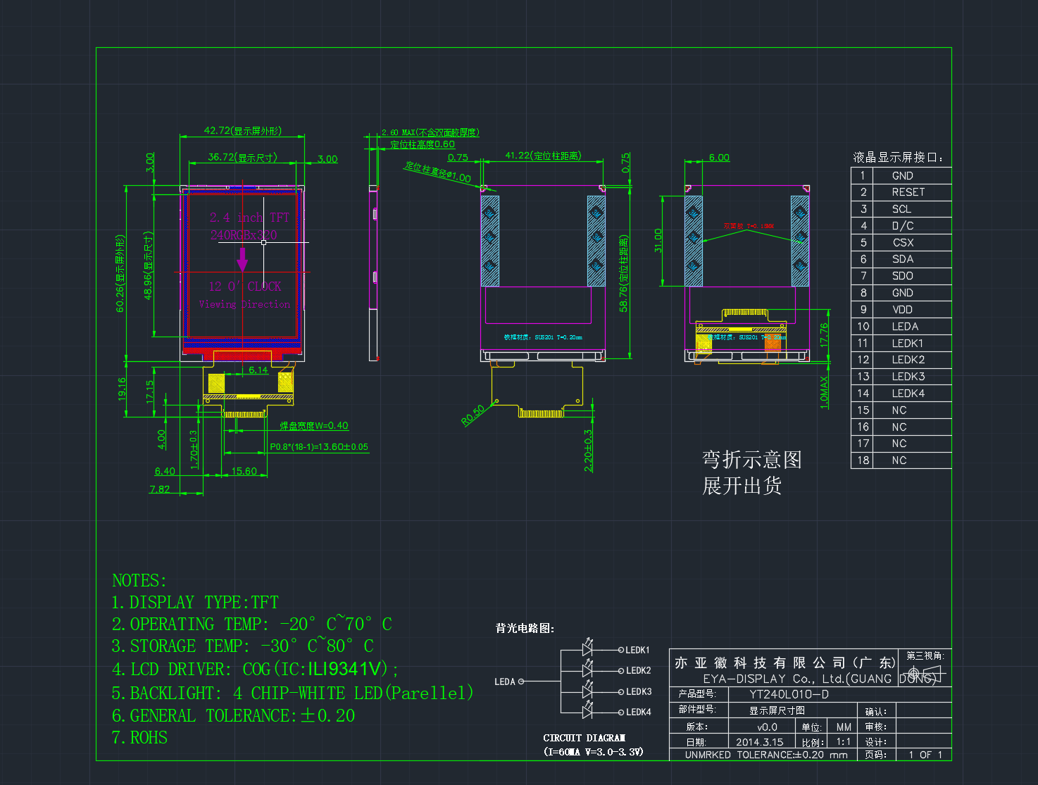Image resolution: width=1038 pixels, height=785 pixels.
Task: Select the '7.ROHS' note line
Action: (139, 738)
